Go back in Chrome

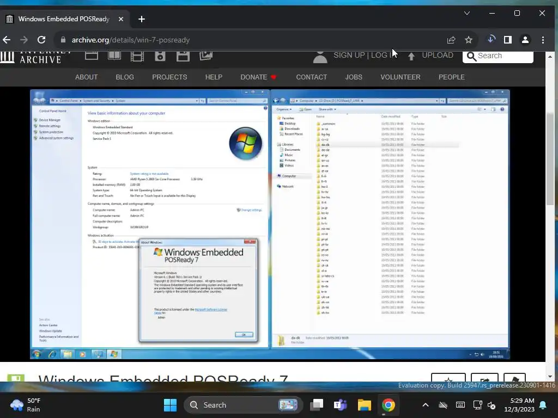[x=7, y=40]
